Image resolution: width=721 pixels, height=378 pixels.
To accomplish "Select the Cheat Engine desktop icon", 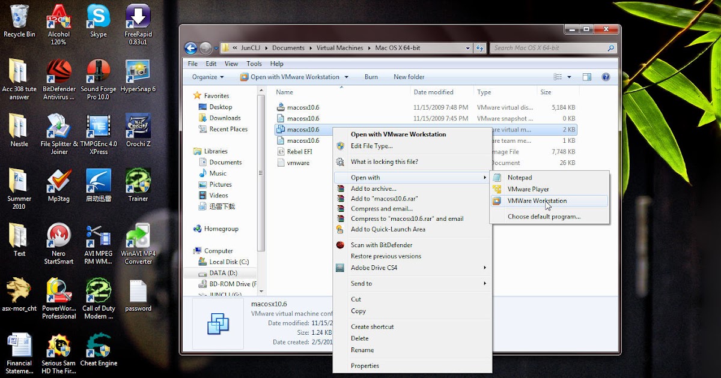I will tap(98, 349).
